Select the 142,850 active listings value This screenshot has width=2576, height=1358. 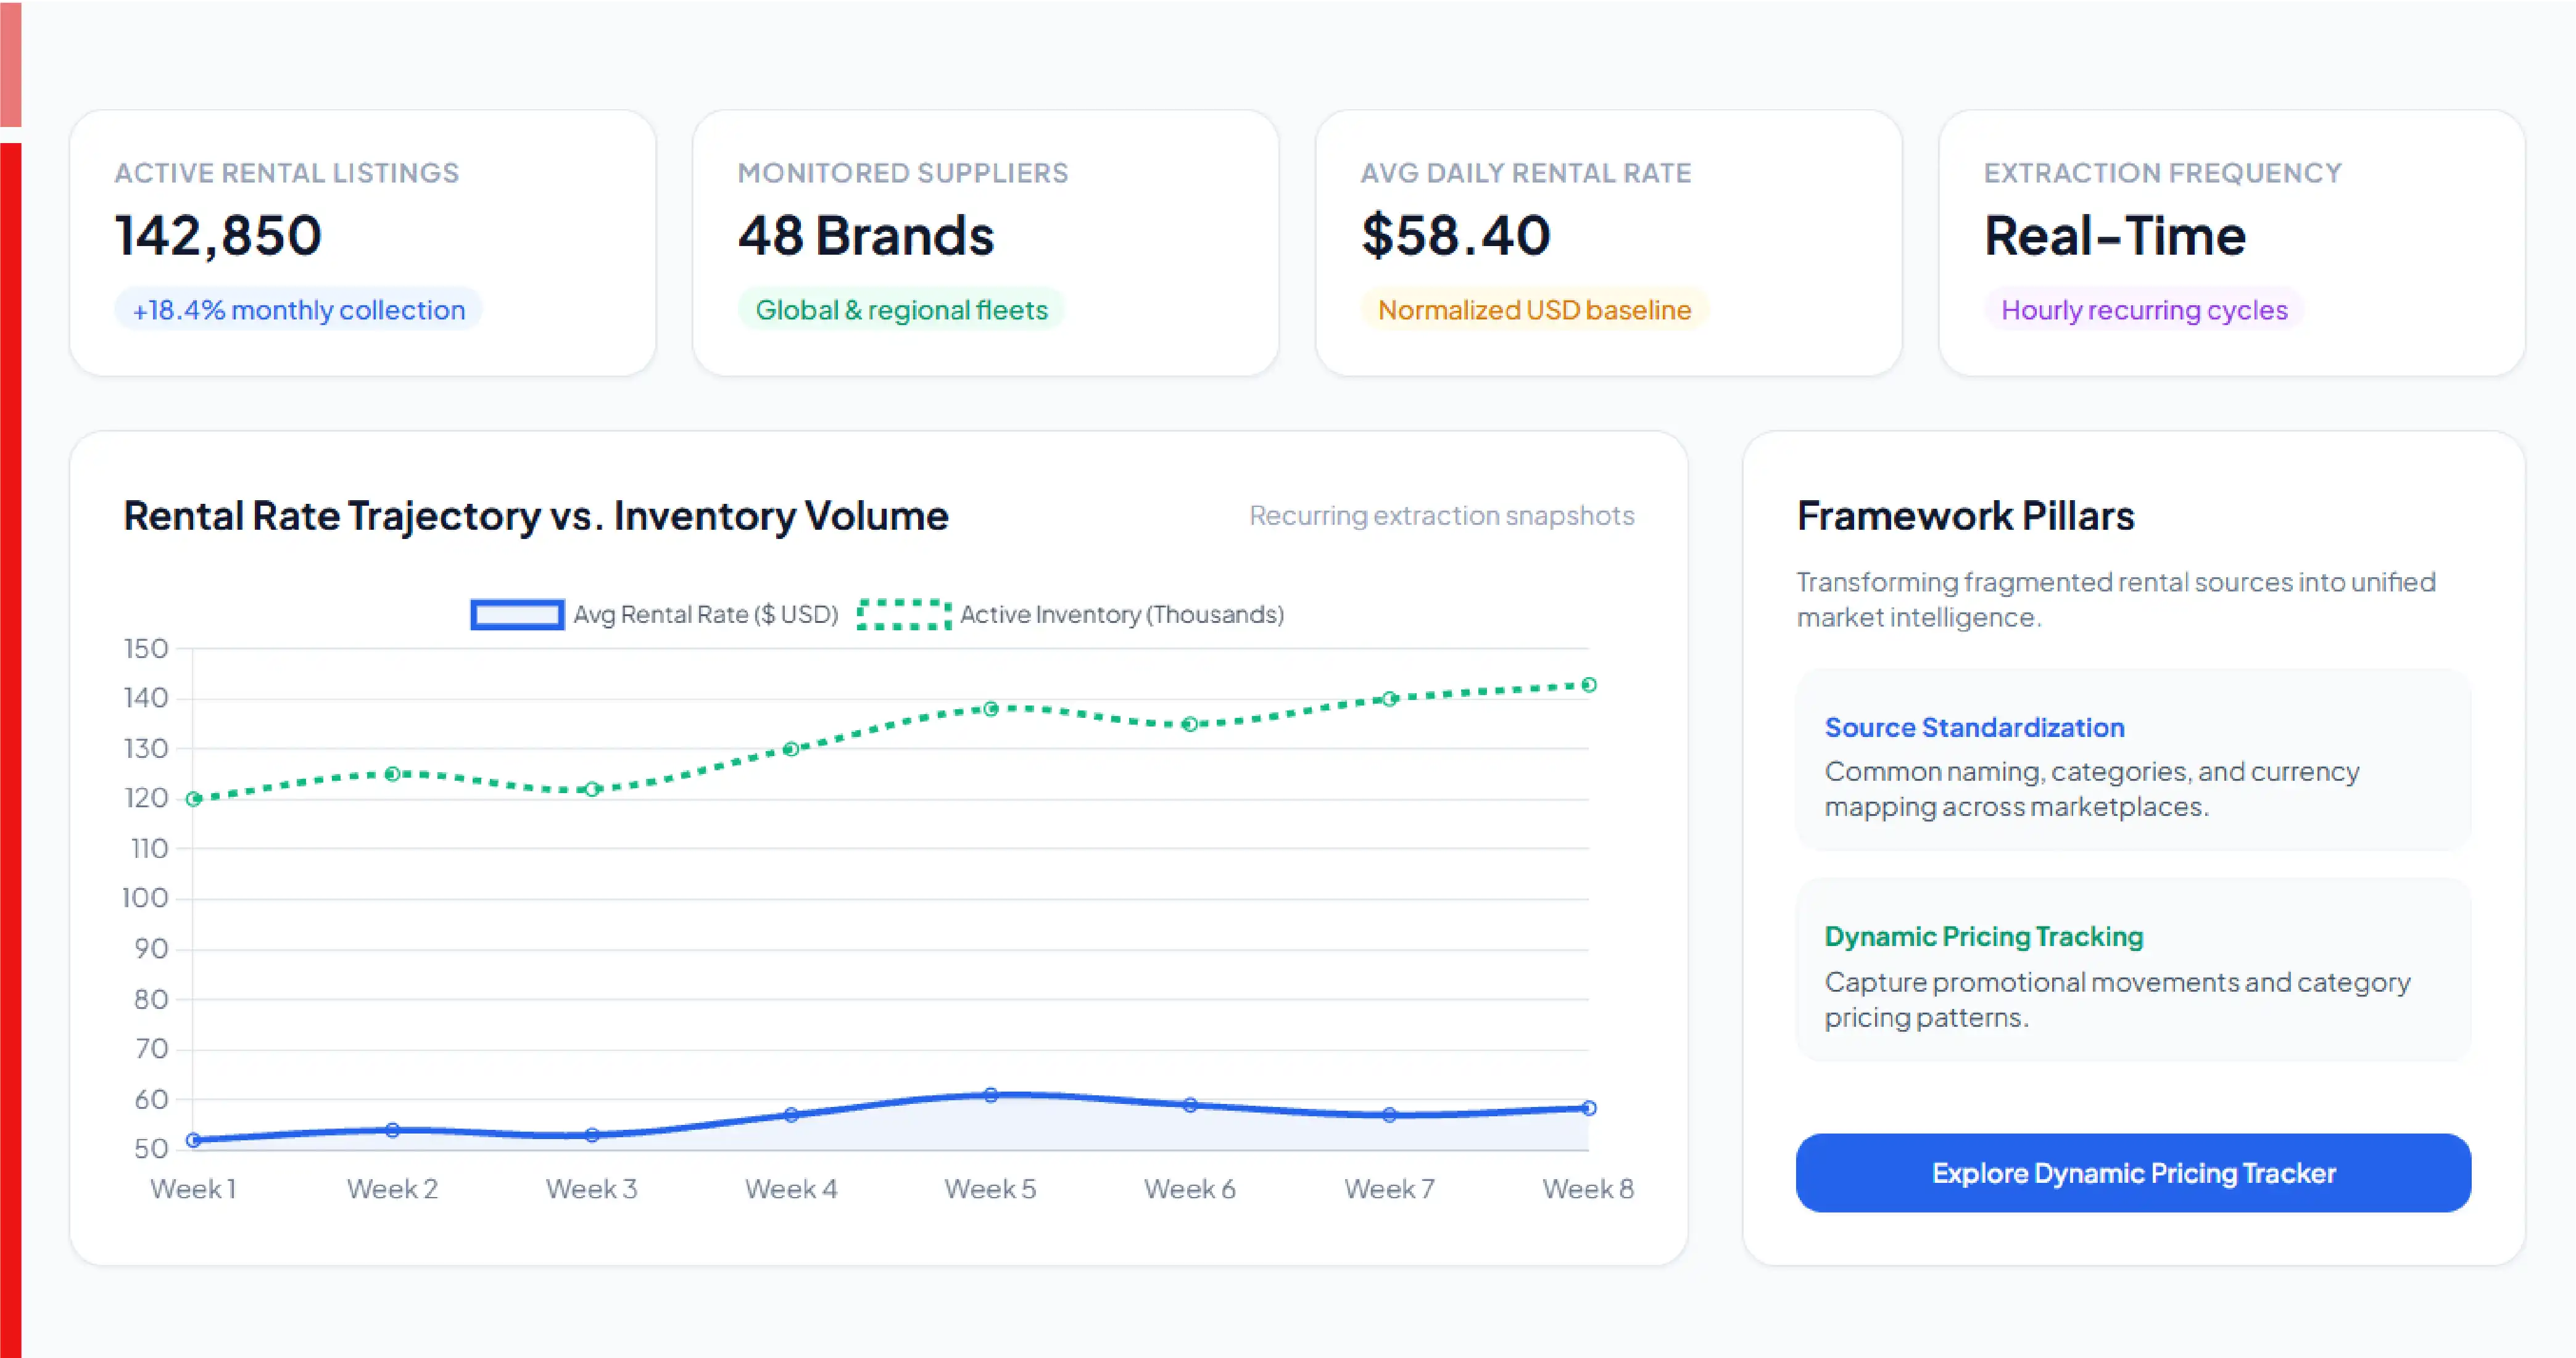218,236
